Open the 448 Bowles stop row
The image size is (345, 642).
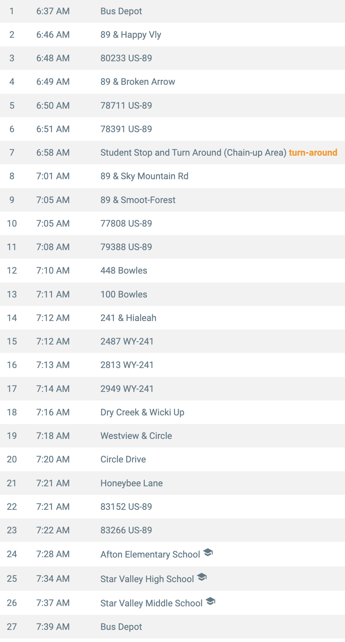click(172, 270)
